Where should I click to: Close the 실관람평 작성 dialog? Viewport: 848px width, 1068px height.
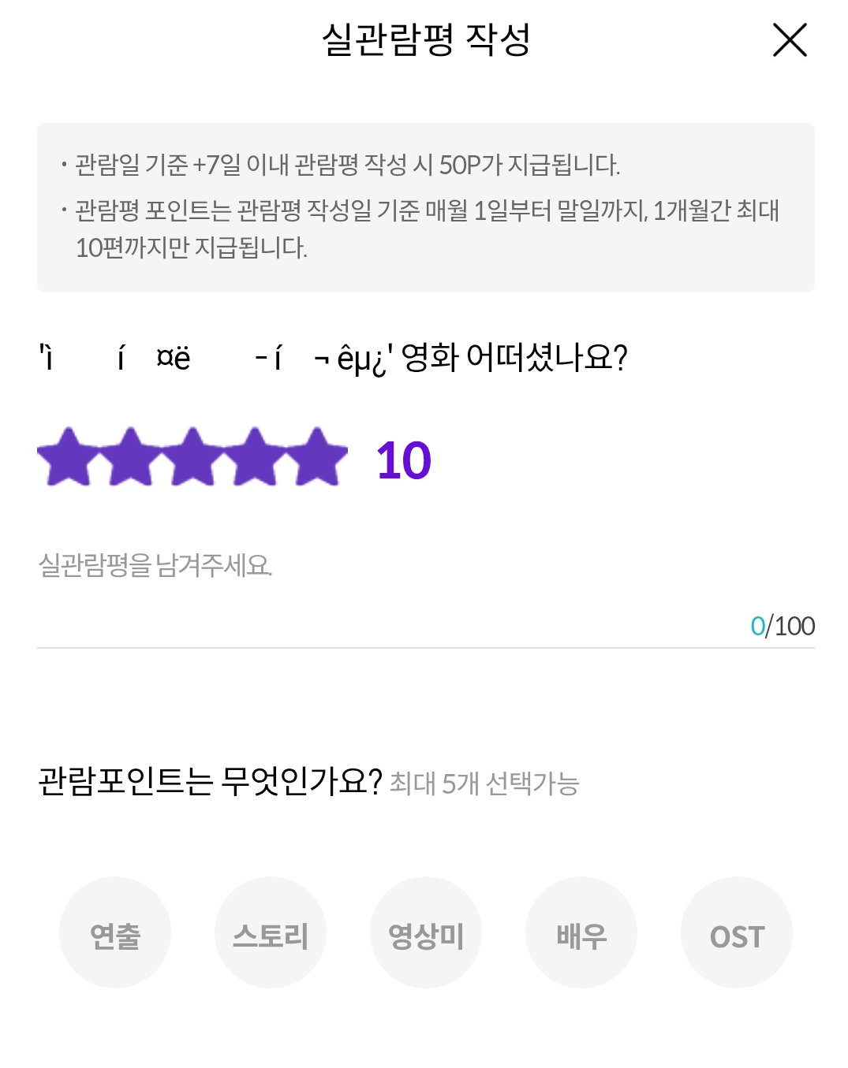point(790,40)
